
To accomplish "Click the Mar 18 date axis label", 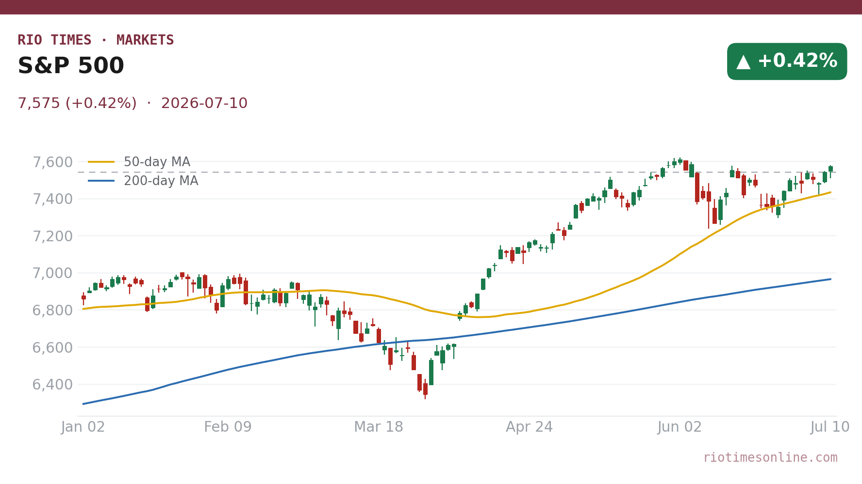I will [379, 427].
